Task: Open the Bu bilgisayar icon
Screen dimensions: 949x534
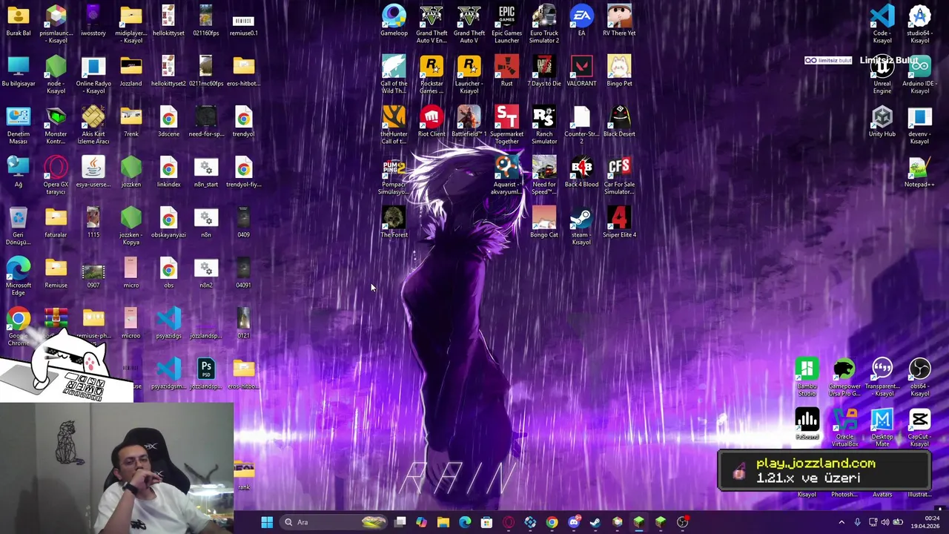Action: (x=18, y=71)
